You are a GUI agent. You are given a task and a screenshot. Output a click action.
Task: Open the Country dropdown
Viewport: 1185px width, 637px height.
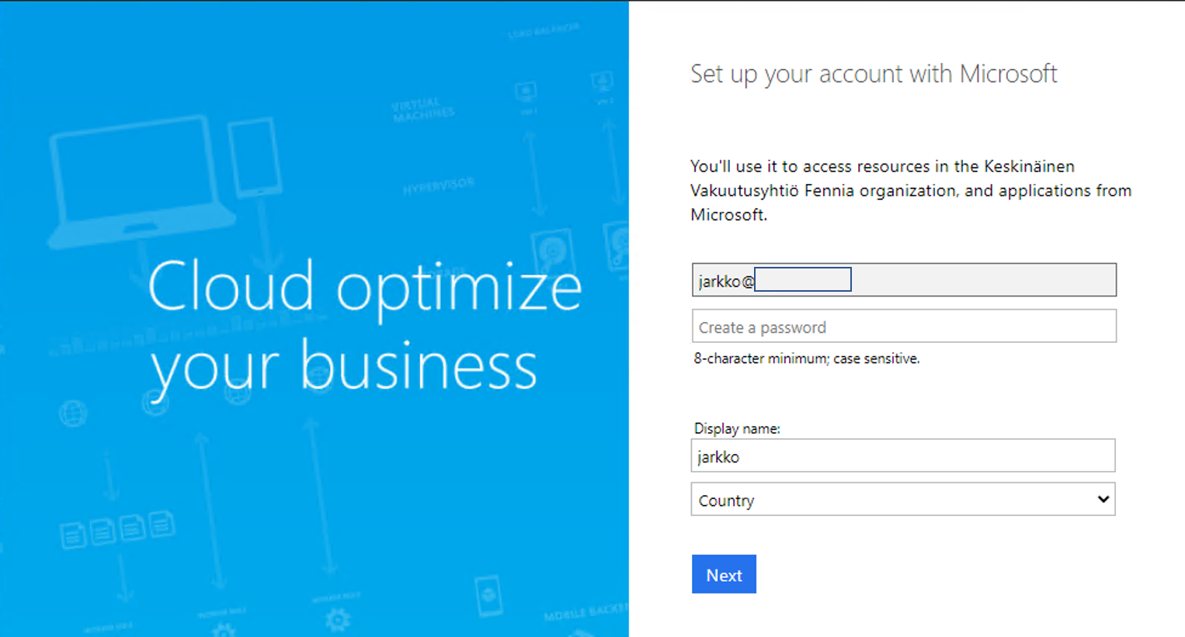coord(902,500)
